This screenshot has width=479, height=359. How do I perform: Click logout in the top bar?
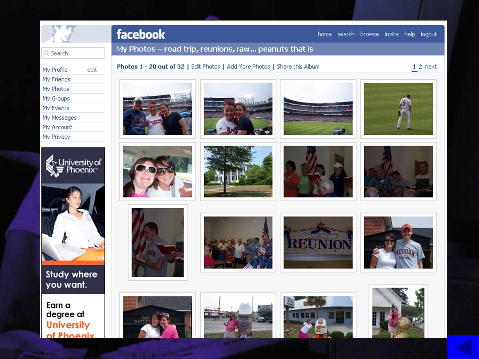pos(428,34)
